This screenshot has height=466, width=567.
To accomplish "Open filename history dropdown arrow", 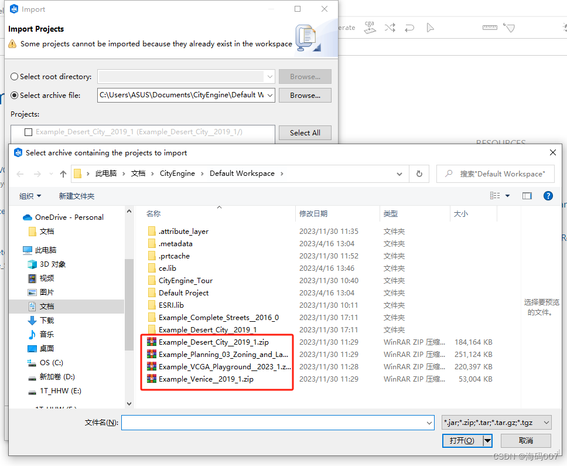I will point(429,423).
